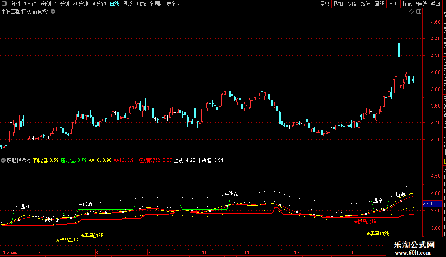Viewport: 446px width, 257px height.
Task: Click the 中轨道: 3.94 indicator value
Action: (210, 160)
